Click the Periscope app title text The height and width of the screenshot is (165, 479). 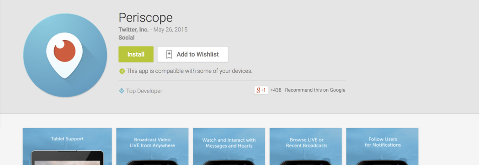point(145,17)
